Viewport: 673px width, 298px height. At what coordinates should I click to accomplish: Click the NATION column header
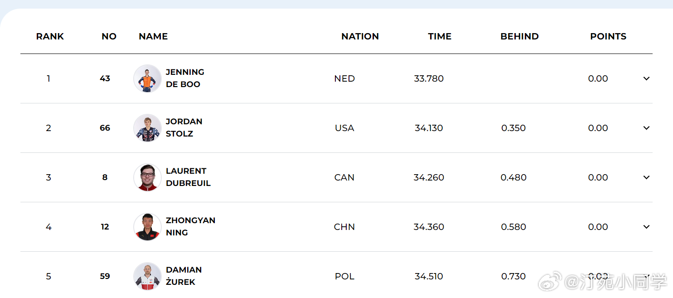pyautogui.click(x=360, y=36)
